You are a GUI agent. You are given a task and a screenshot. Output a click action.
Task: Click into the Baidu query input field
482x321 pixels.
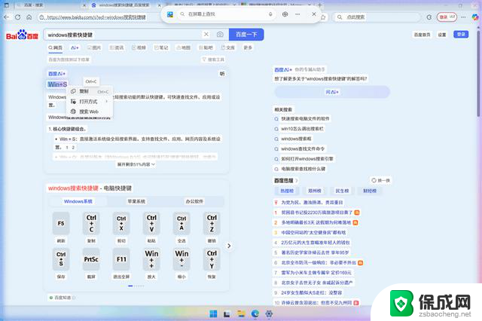pos(123,35)
